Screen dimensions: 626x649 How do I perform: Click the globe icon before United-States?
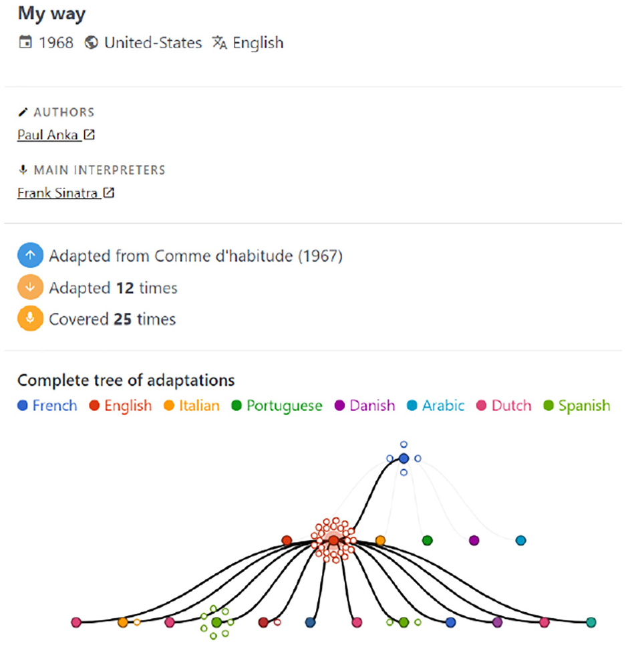(x=91, y=42)
